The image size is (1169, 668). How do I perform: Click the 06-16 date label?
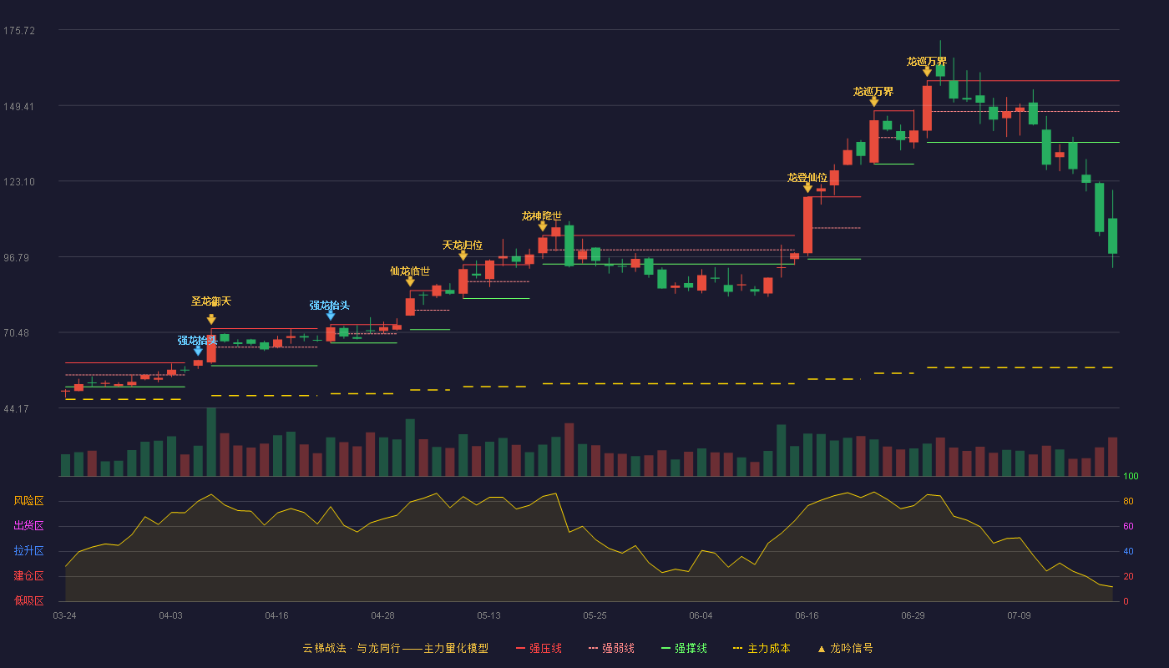(807, 615)
